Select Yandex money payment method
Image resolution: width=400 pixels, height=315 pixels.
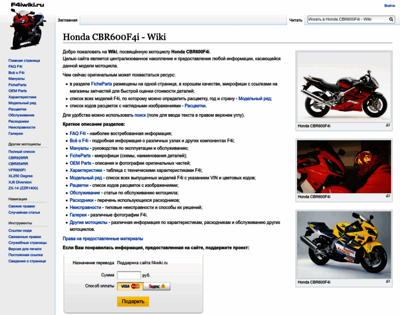(157, 286)
